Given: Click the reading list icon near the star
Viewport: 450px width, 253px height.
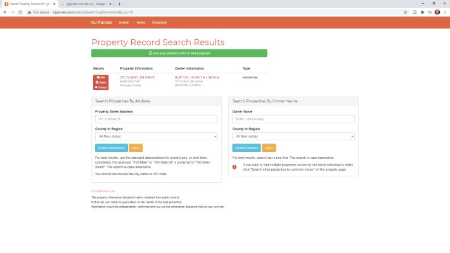Looking at the screenshot, I should pos(415,12).
